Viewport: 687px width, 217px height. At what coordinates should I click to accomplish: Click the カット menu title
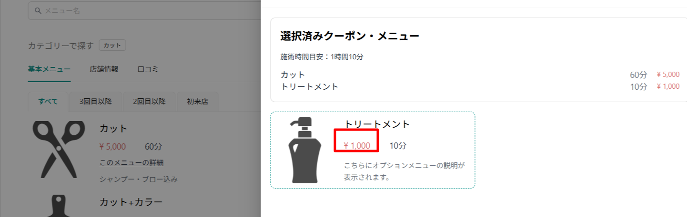pos(113,129)
